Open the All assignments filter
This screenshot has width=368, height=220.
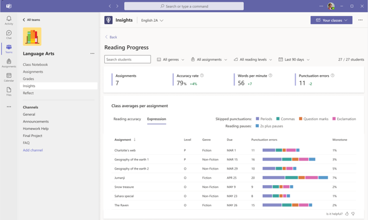click(x=209, y=60)
